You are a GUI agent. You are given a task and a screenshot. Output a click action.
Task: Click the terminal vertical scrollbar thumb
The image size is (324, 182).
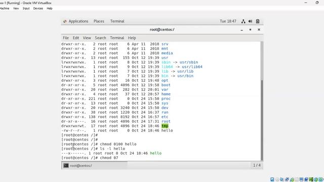pyautogui.click(x=262, y=120)
